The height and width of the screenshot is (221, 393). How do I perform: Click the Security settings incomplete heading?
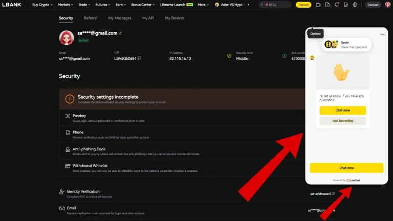tap(108, 97)
